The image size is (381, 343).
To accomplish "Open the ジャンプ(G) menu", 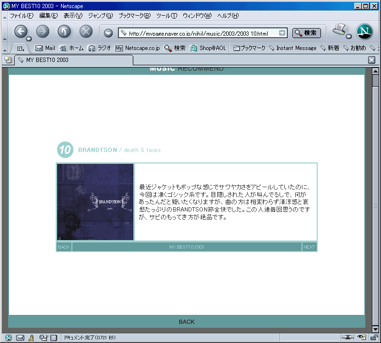I will click(x=100, y=16).
